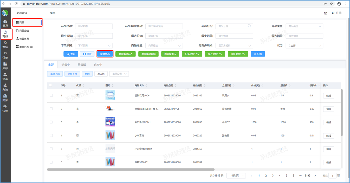Screen dimensions: 350x183
Task: Click the 新增商品 button
Action: (x=105, y=54)
